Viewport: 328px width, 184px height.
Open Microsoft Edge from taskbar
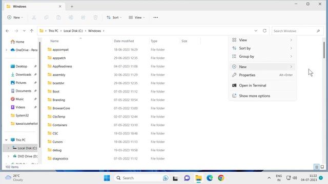point(210,178)
